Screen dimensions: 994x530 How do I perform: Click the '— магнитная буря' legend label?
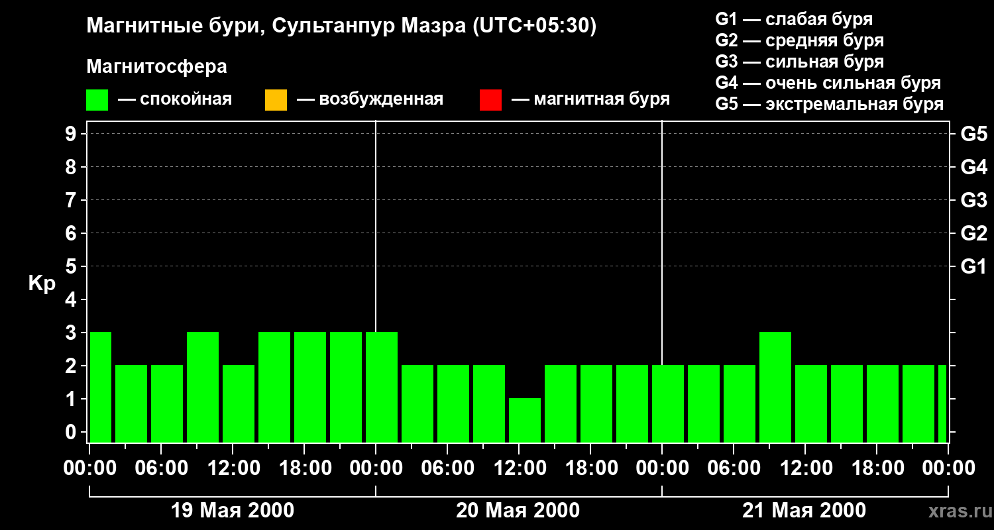pyautogui.click(x=590, y=99)
